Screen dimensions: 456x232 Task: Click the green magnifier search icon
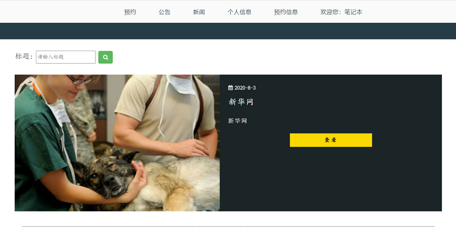pos(105,57)
